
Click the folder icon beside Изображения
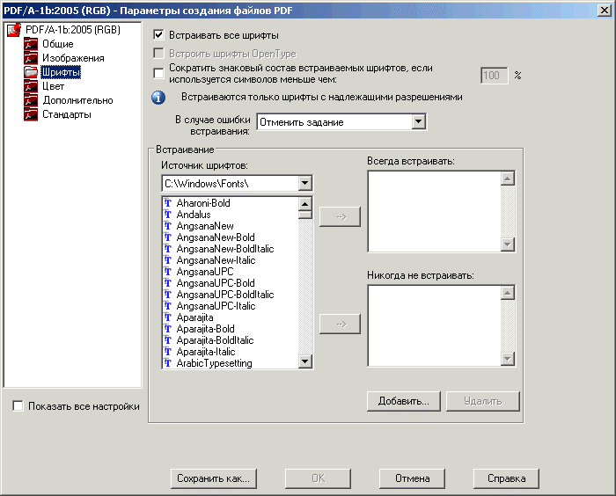click(31, 58)
